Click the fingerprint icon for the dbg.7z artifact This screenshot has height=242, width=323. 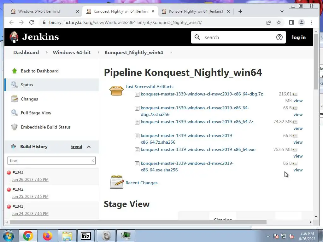tap(295, 94)
